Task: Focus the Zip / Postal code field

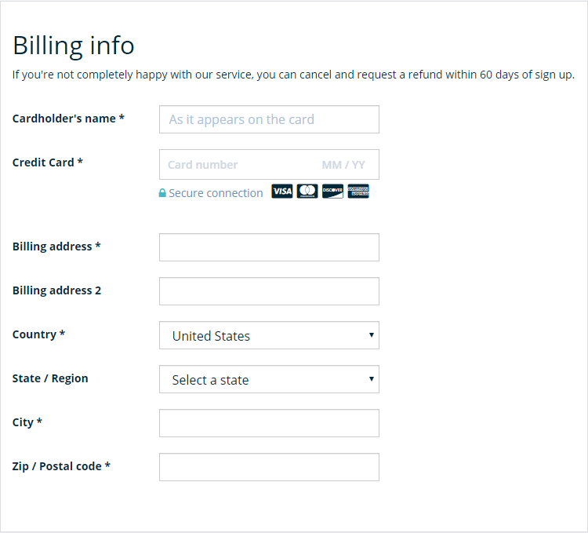Action: pos(269,467)
